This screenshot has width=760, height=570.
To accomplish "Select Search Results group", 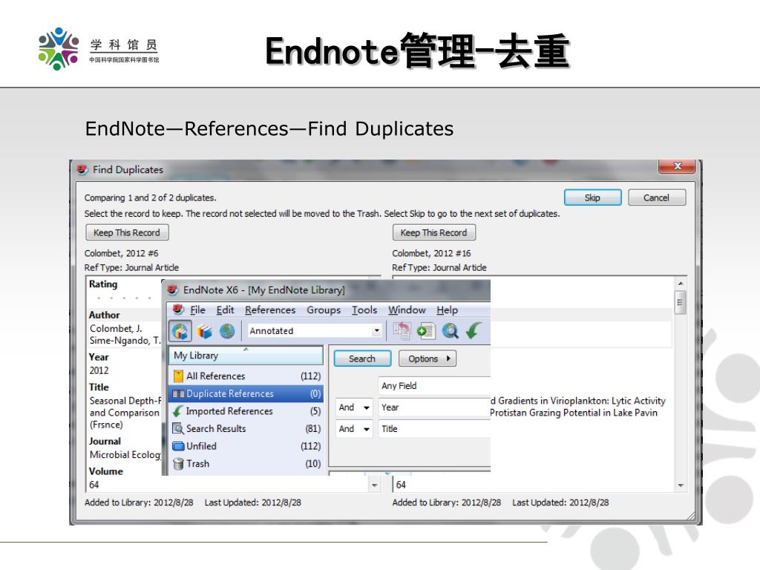I will point(246,428).
